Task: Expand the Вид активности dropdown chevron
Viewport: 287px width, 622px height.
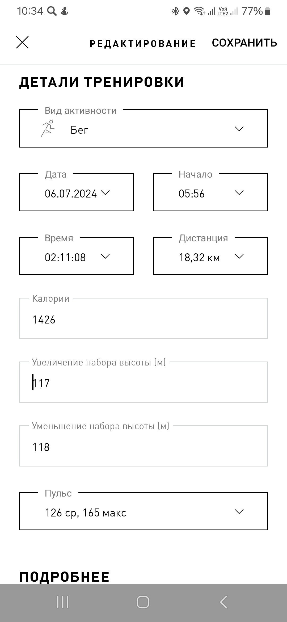Action: tap(239, 129)
